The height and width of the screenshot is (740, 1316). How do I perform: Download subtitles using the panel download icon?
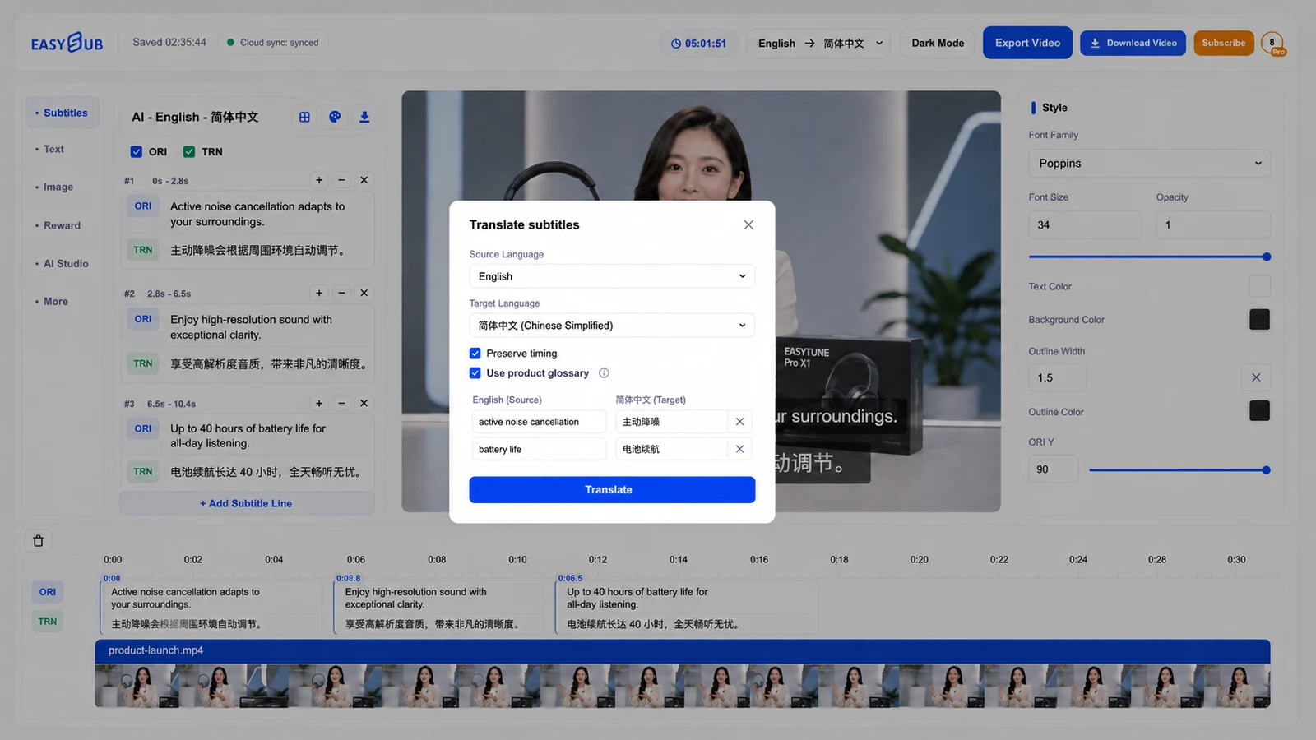click(364, 117)
